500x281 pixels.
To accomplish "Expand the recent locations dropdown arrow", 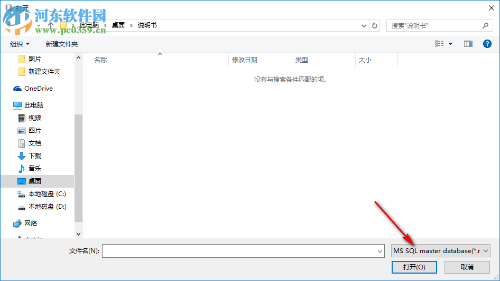I will point(39,25).
